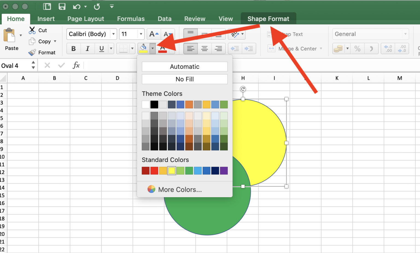
Task: Toggle underline formatting
Action: click(x=101, y=48)
